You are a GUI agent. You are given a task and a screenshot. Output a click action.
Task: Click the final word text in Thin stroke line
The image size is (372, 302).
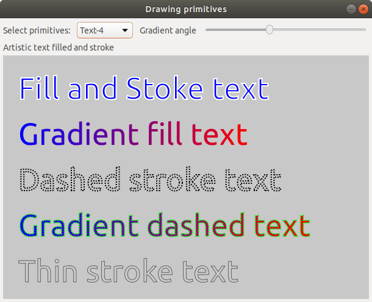pyautogui.click(x=211, y=271)
